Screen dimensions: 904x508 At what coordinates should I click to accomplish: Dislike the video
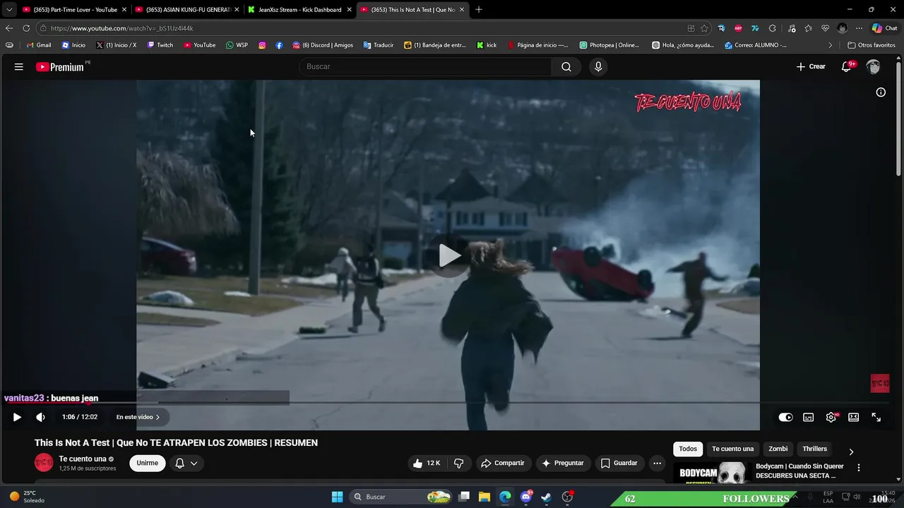[458, 463]
